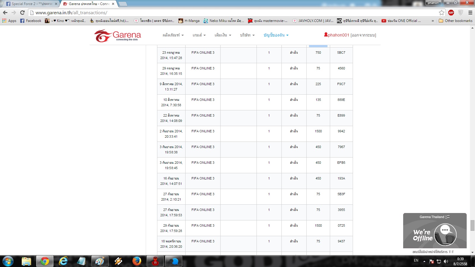Click the network connection tray icon
The image size is (475, 267).
pos(439,261)
